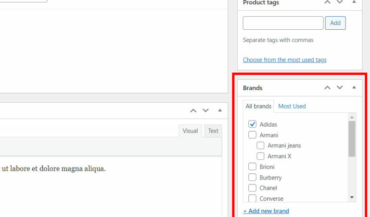
Task: Focus the product tags input field
Action: [x=283, y=23]
